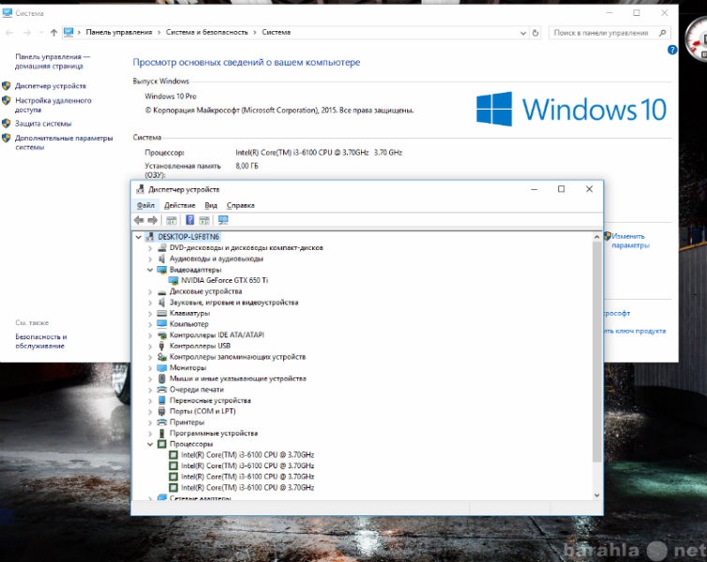This screenshot has width=707, height=562.
Task: Expand Мыши и иные указывающие устройства
Action: pos(150,378)
